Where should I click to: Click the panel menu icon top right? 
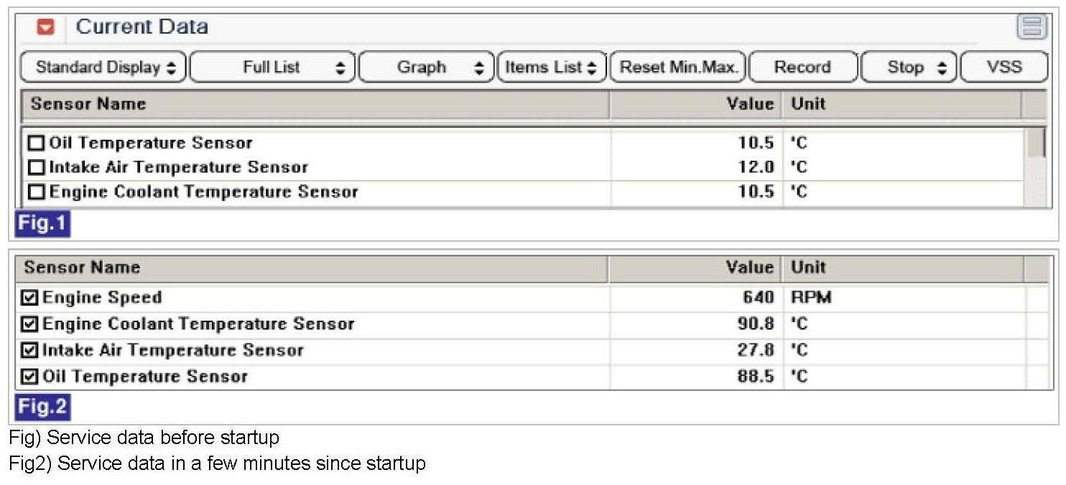tap(1032, 28)
